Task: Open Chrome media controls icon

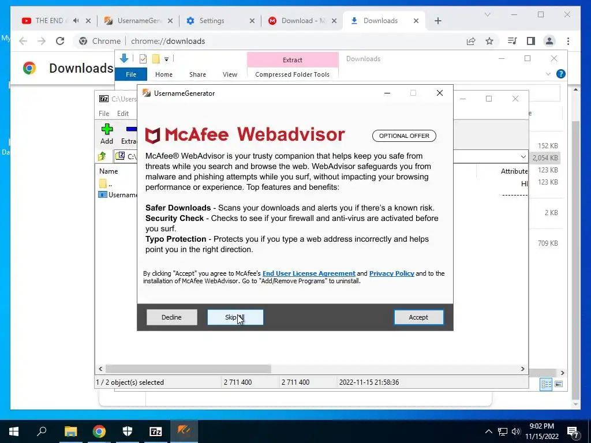Action: tap(513, 41)
